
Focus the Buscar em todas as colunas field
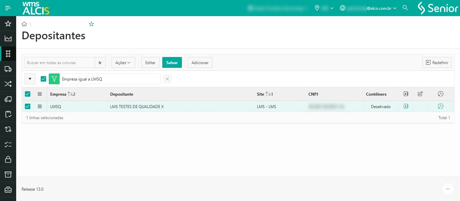click(x=60, y=62)
